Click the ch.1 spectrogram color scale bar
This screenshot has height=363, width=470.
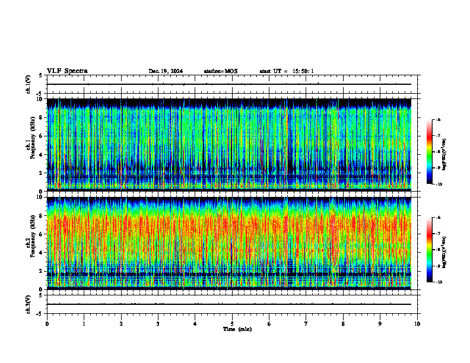point(429,152)
